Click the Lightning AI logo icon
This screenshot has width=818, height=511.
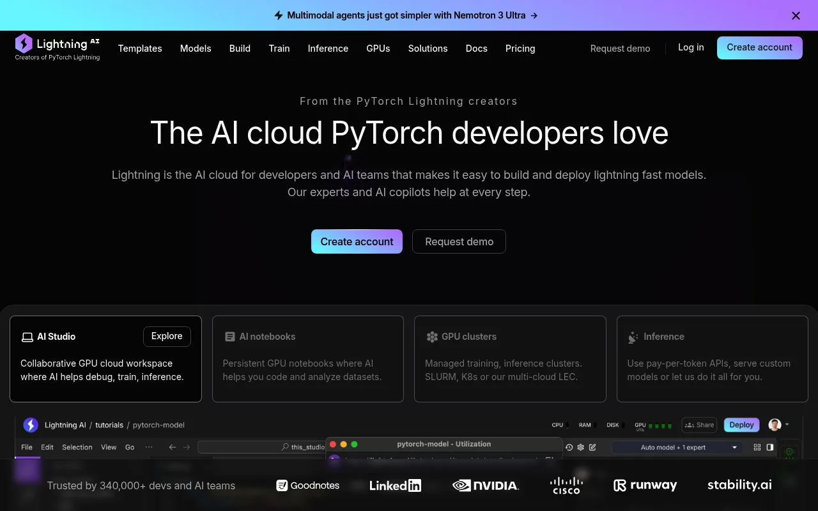[24, 43]
